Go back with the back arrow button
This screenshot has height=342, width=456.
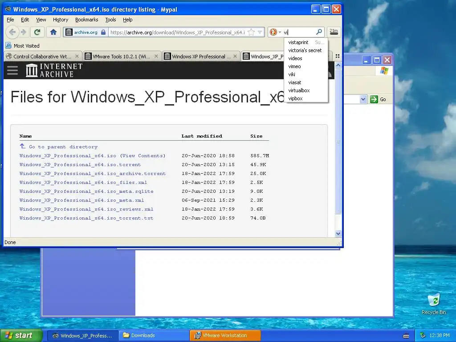pyautogui.click(x=12, y=32)
